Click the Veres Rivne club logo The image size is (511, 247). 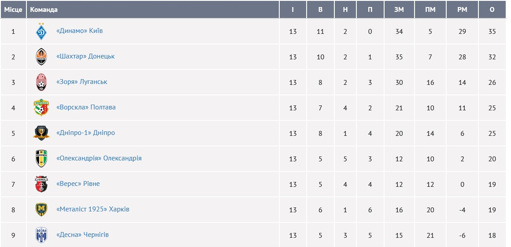tap(41, 184)
